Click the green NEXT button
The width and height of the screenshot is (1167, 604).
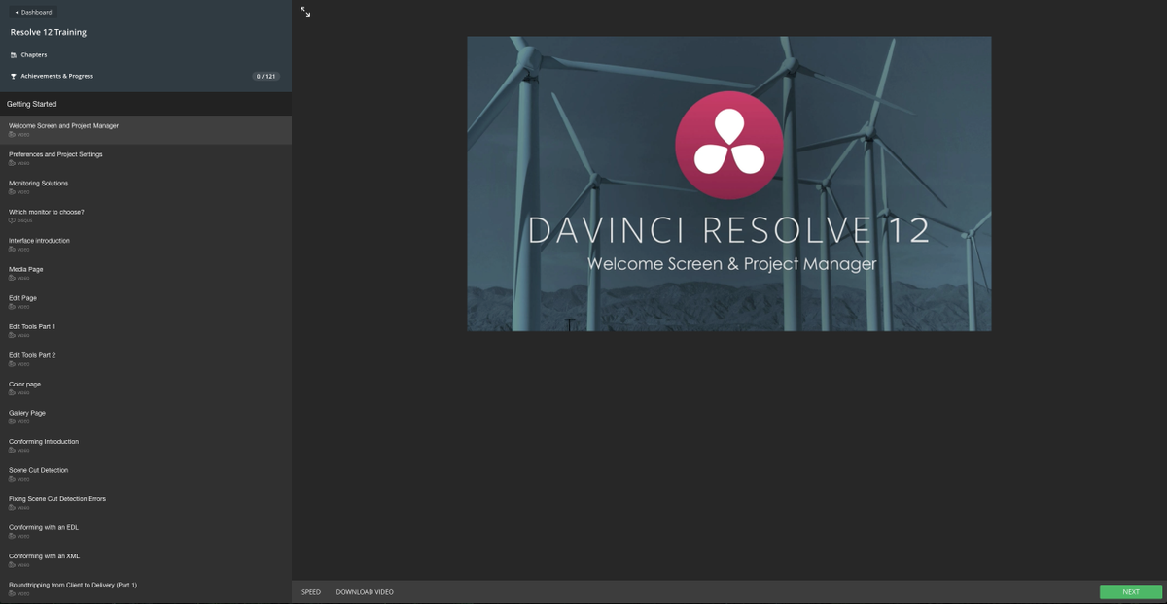(1131, 592)
